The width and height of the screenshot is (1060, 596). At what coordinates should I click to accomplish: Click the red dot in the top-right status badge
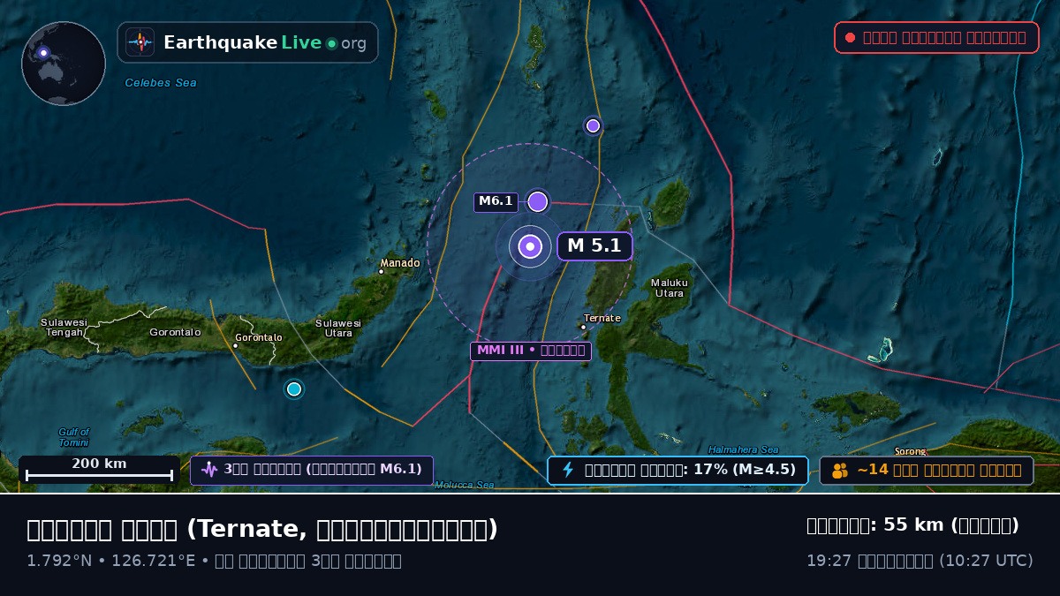pos(850,37)
